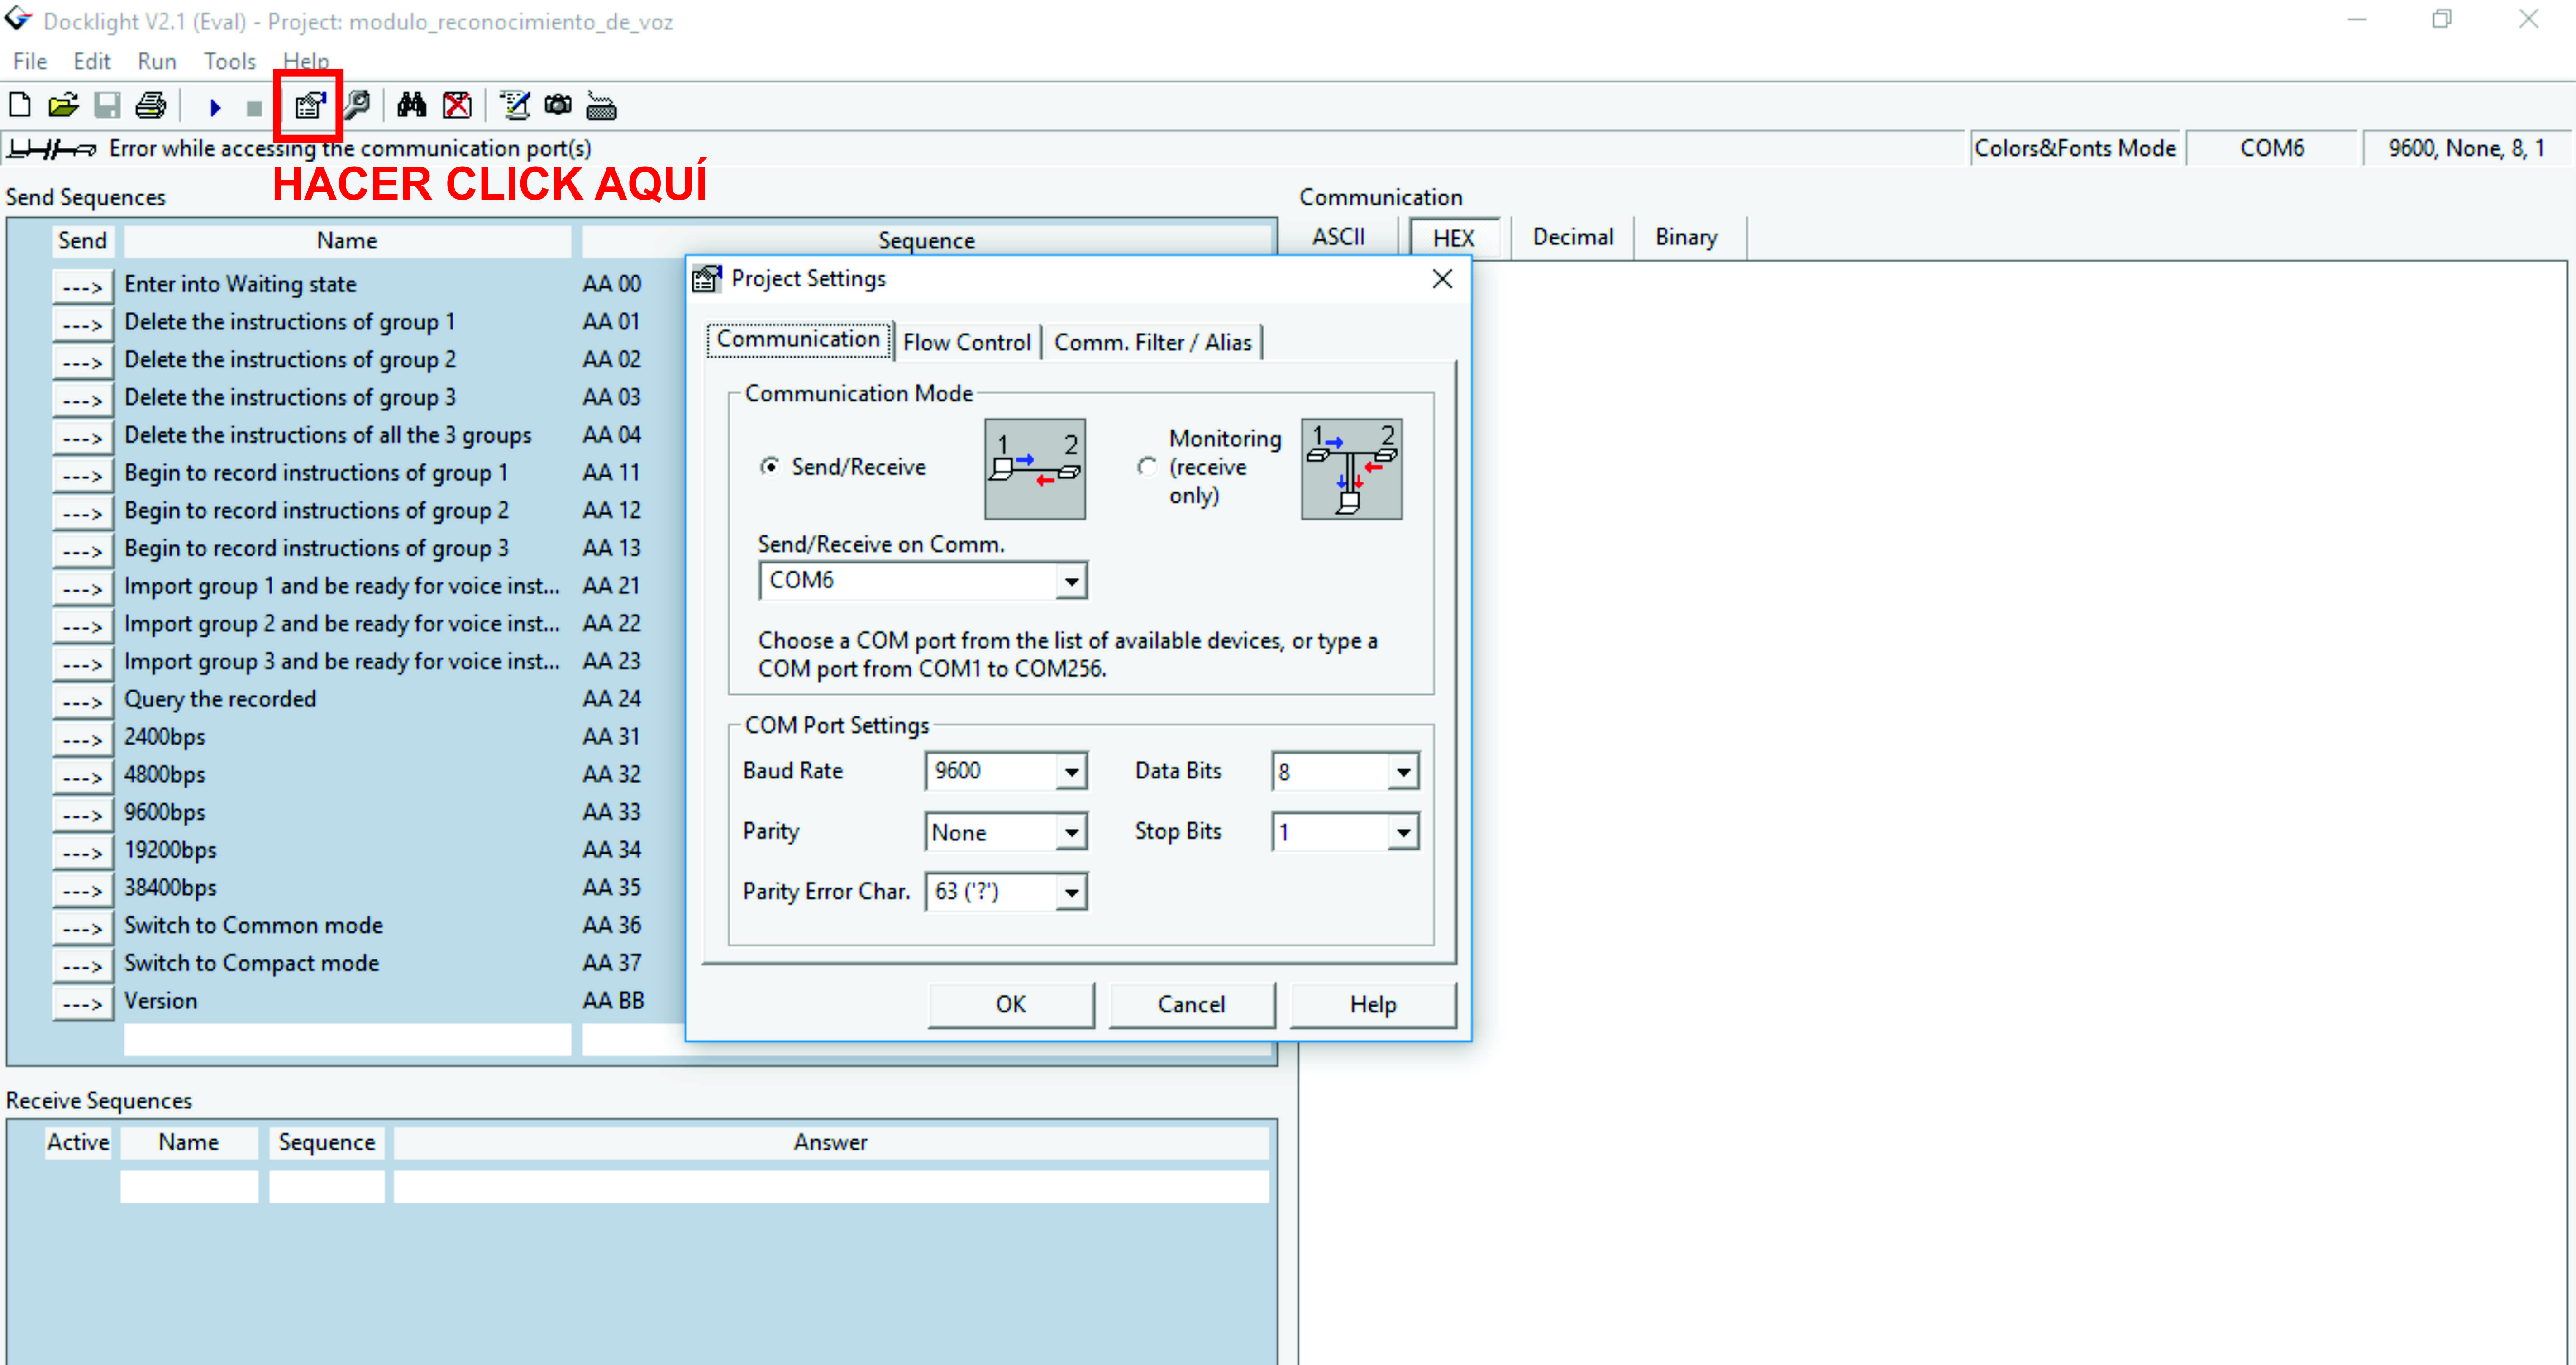Click the Monitoring mode diagram image
The width and height of the screenshot is (2576, 1365).
click(1351, 469)
